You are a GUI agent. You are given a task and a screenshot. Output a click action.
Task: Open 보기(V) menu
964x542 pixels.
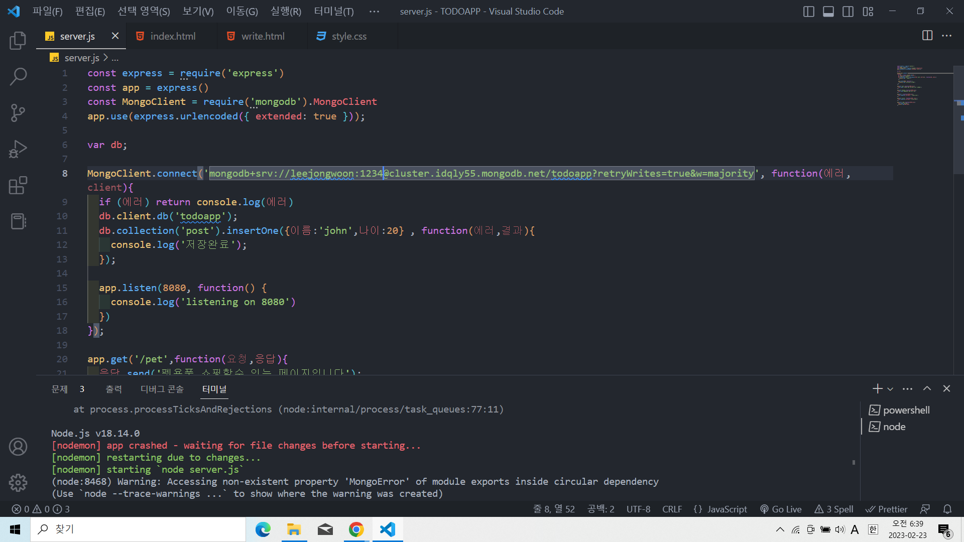click(x=198, y=11)
